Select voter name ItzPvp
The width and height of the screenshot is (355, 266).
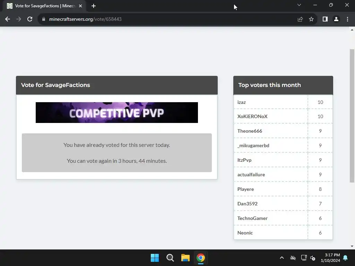click(x=244, y=160)
